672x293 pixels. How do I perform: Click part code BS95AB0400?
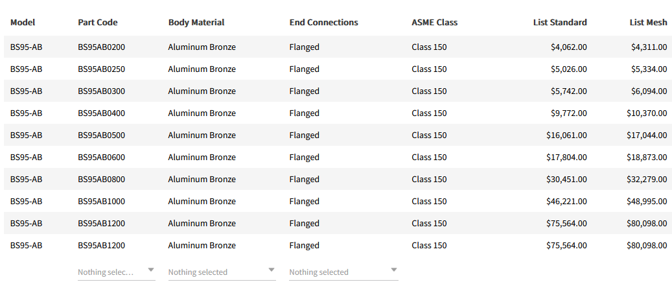102,113
